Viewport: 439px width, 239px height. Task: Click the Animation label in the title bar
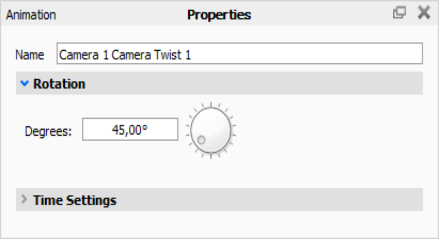click(31, 15)
